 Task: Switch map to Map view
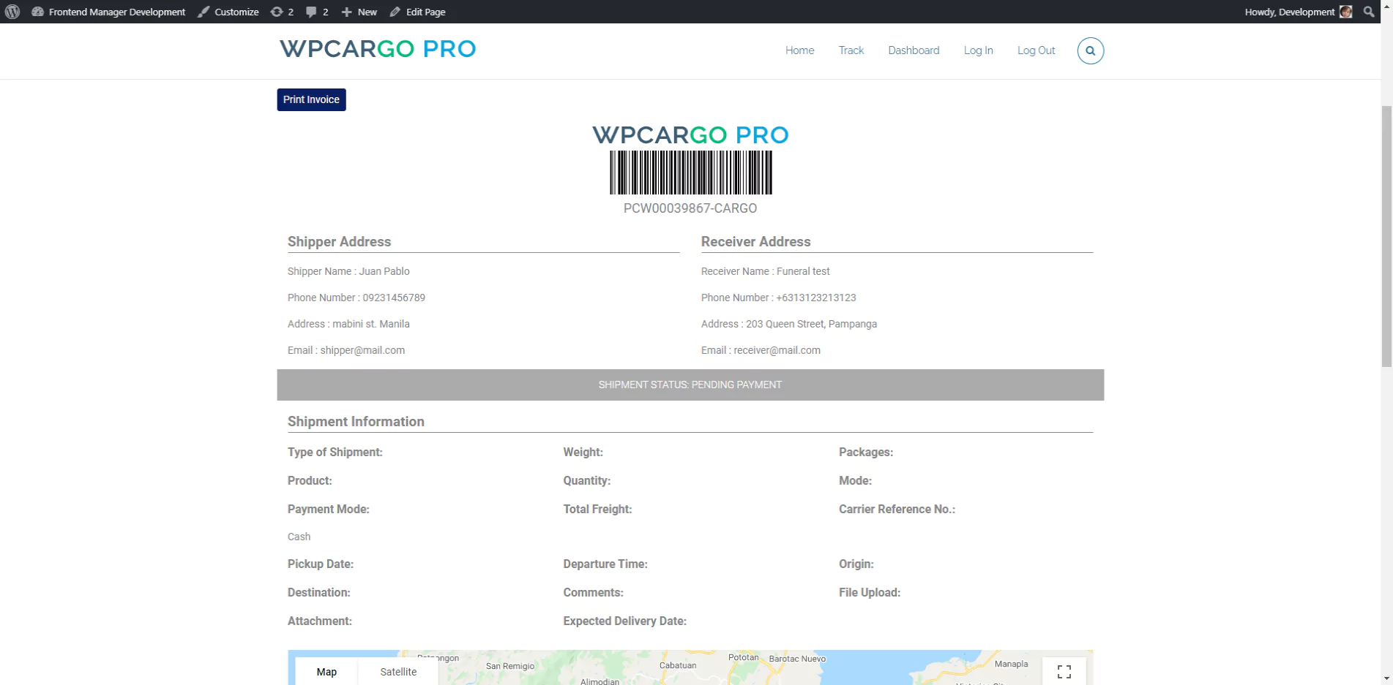[x=326, y=672]
